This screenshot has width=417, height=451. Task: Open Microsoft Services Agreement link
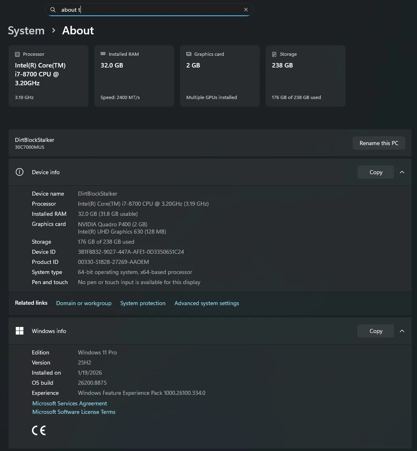[x=69, y=403]
